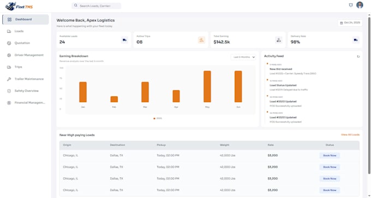Click Book Now in the first load row

pos(330,156)
